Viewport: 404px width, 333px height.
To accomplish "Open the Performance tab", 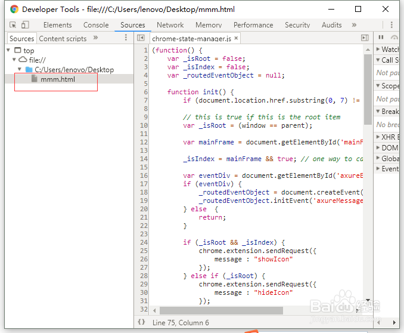I will click(x=253, y=25).
